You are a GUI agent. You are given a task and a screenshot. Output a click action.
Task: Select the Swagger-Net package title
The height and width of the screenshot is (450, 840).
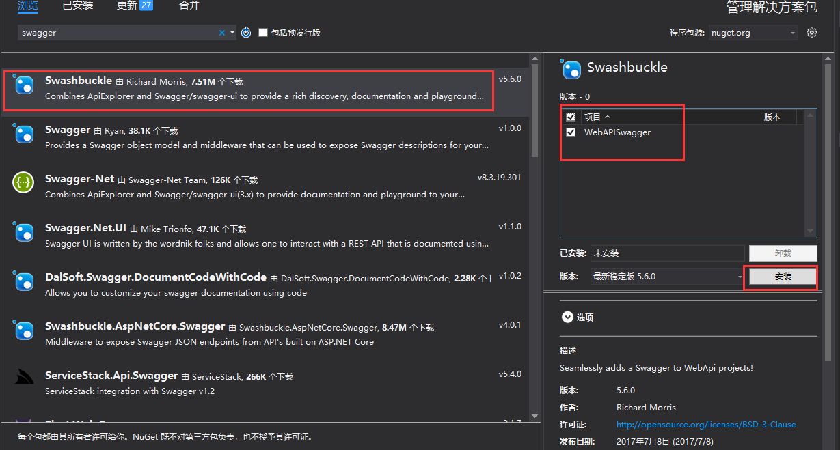[79, 179]
